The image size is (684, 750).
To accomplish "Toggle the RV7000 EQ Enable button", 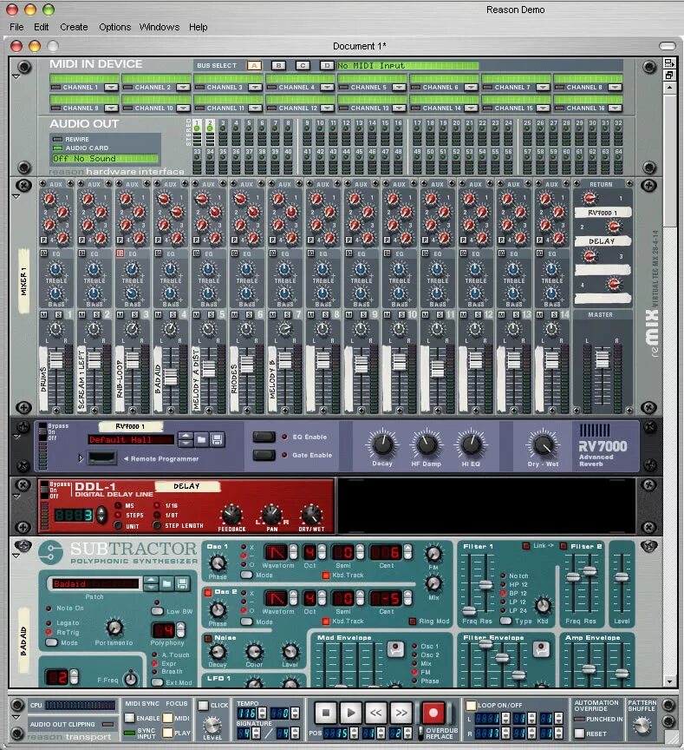I will pyautogui.click(x=264, y=437).
